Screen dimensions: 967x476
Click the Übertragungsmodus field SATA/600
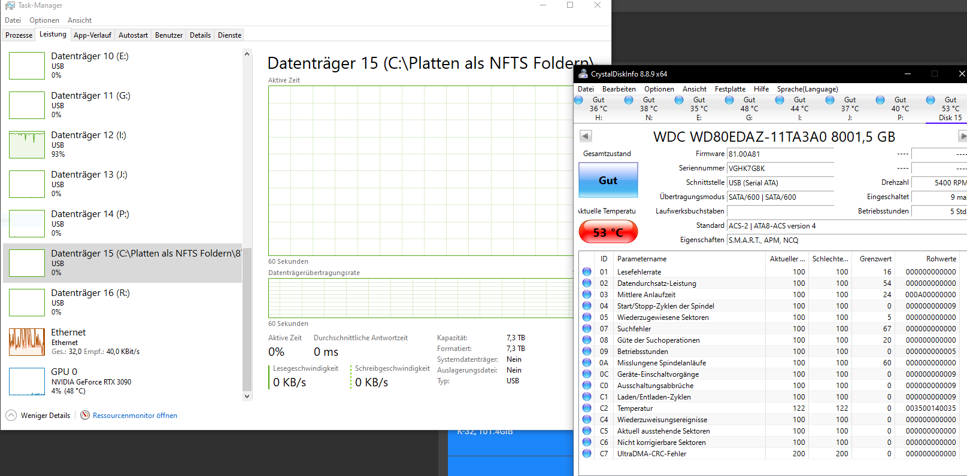780,197
